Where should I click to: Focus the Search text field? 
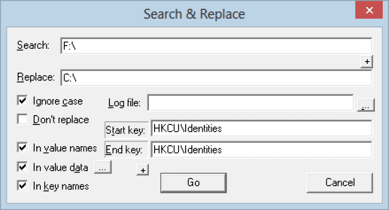[x=216, y=46]
